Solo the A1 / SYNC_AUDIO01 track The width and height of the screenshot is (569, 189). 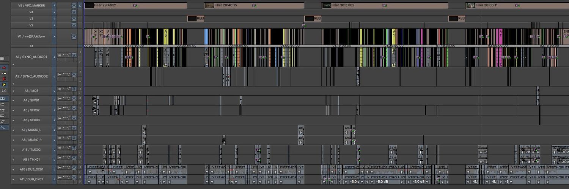click(x=80, y=52)
